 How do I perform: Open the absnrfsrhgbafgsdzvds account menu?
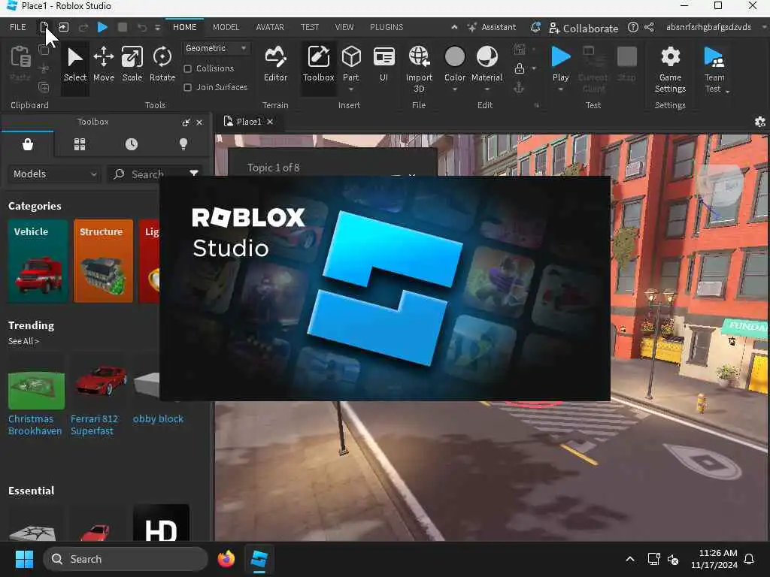[708, 28]
